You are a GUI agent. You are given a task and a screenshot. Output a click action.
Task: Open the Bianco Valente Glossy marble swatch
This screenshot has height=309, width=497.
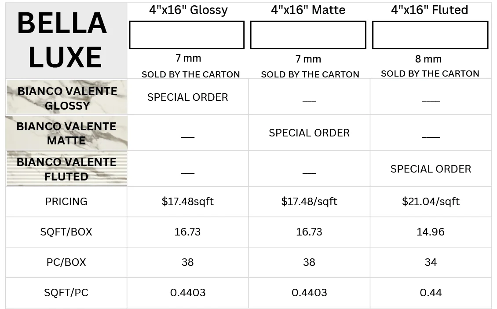(x=66, y=97)
